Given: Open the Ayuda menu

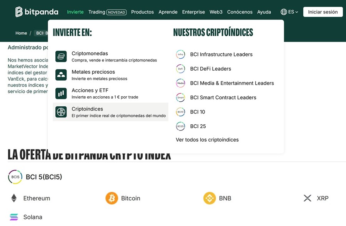Looking at the screenshot, I should pos(264,12).
